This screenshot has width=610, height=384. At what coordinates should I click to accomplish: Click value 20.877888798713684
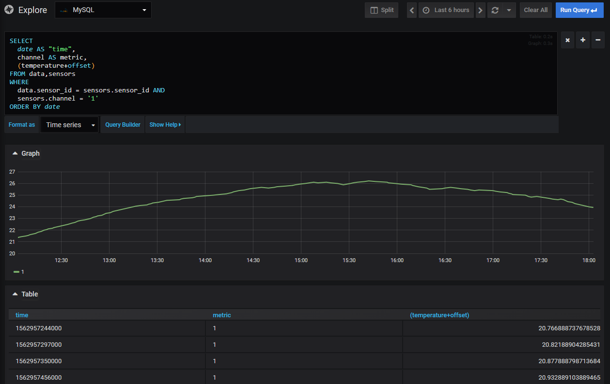click(569, 361)
